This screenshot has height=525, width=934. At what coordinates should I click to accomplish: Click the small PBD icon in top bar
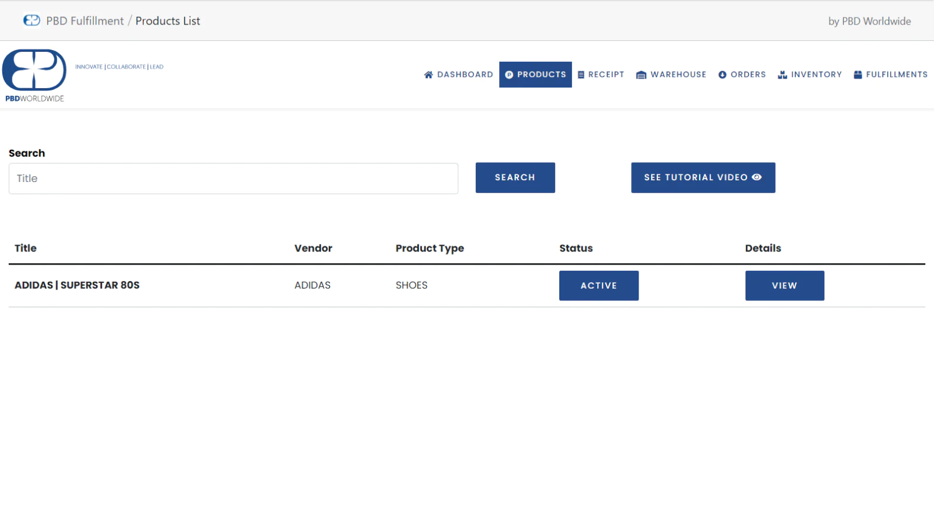click(x=32, y=20)
